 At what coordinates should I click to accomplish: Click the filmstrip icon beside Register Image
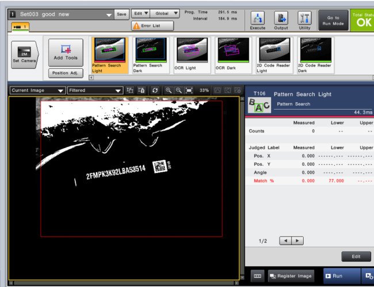pos(258,276)
